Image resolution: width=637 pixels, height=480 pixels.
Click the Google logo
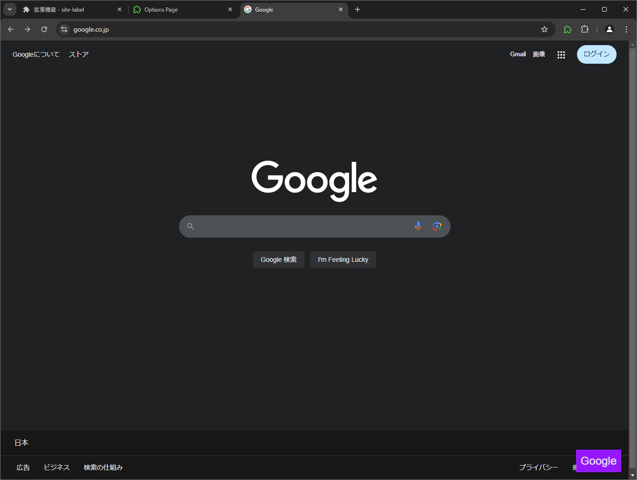(x=314, y=181)
